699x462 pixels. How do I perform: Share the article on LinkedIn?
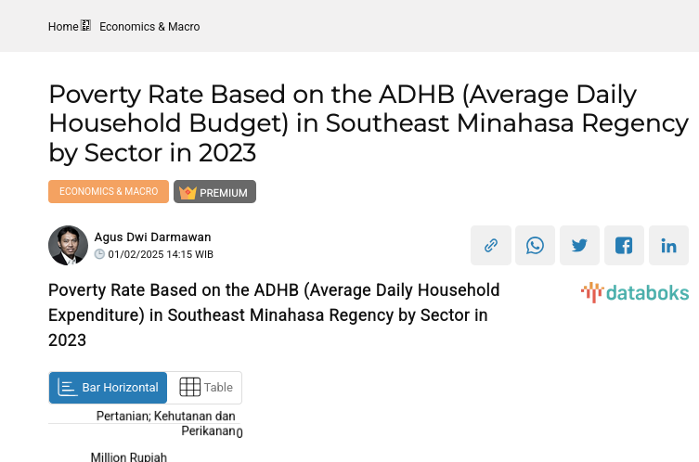pos(668,246)
